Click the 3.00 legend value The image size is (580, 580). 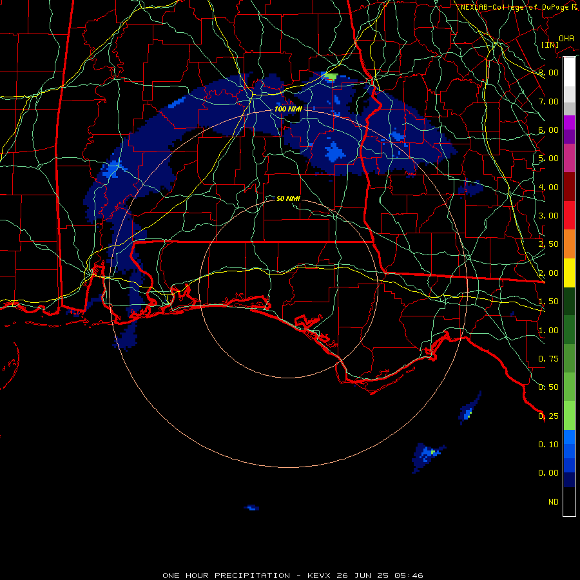coord(548,216)
